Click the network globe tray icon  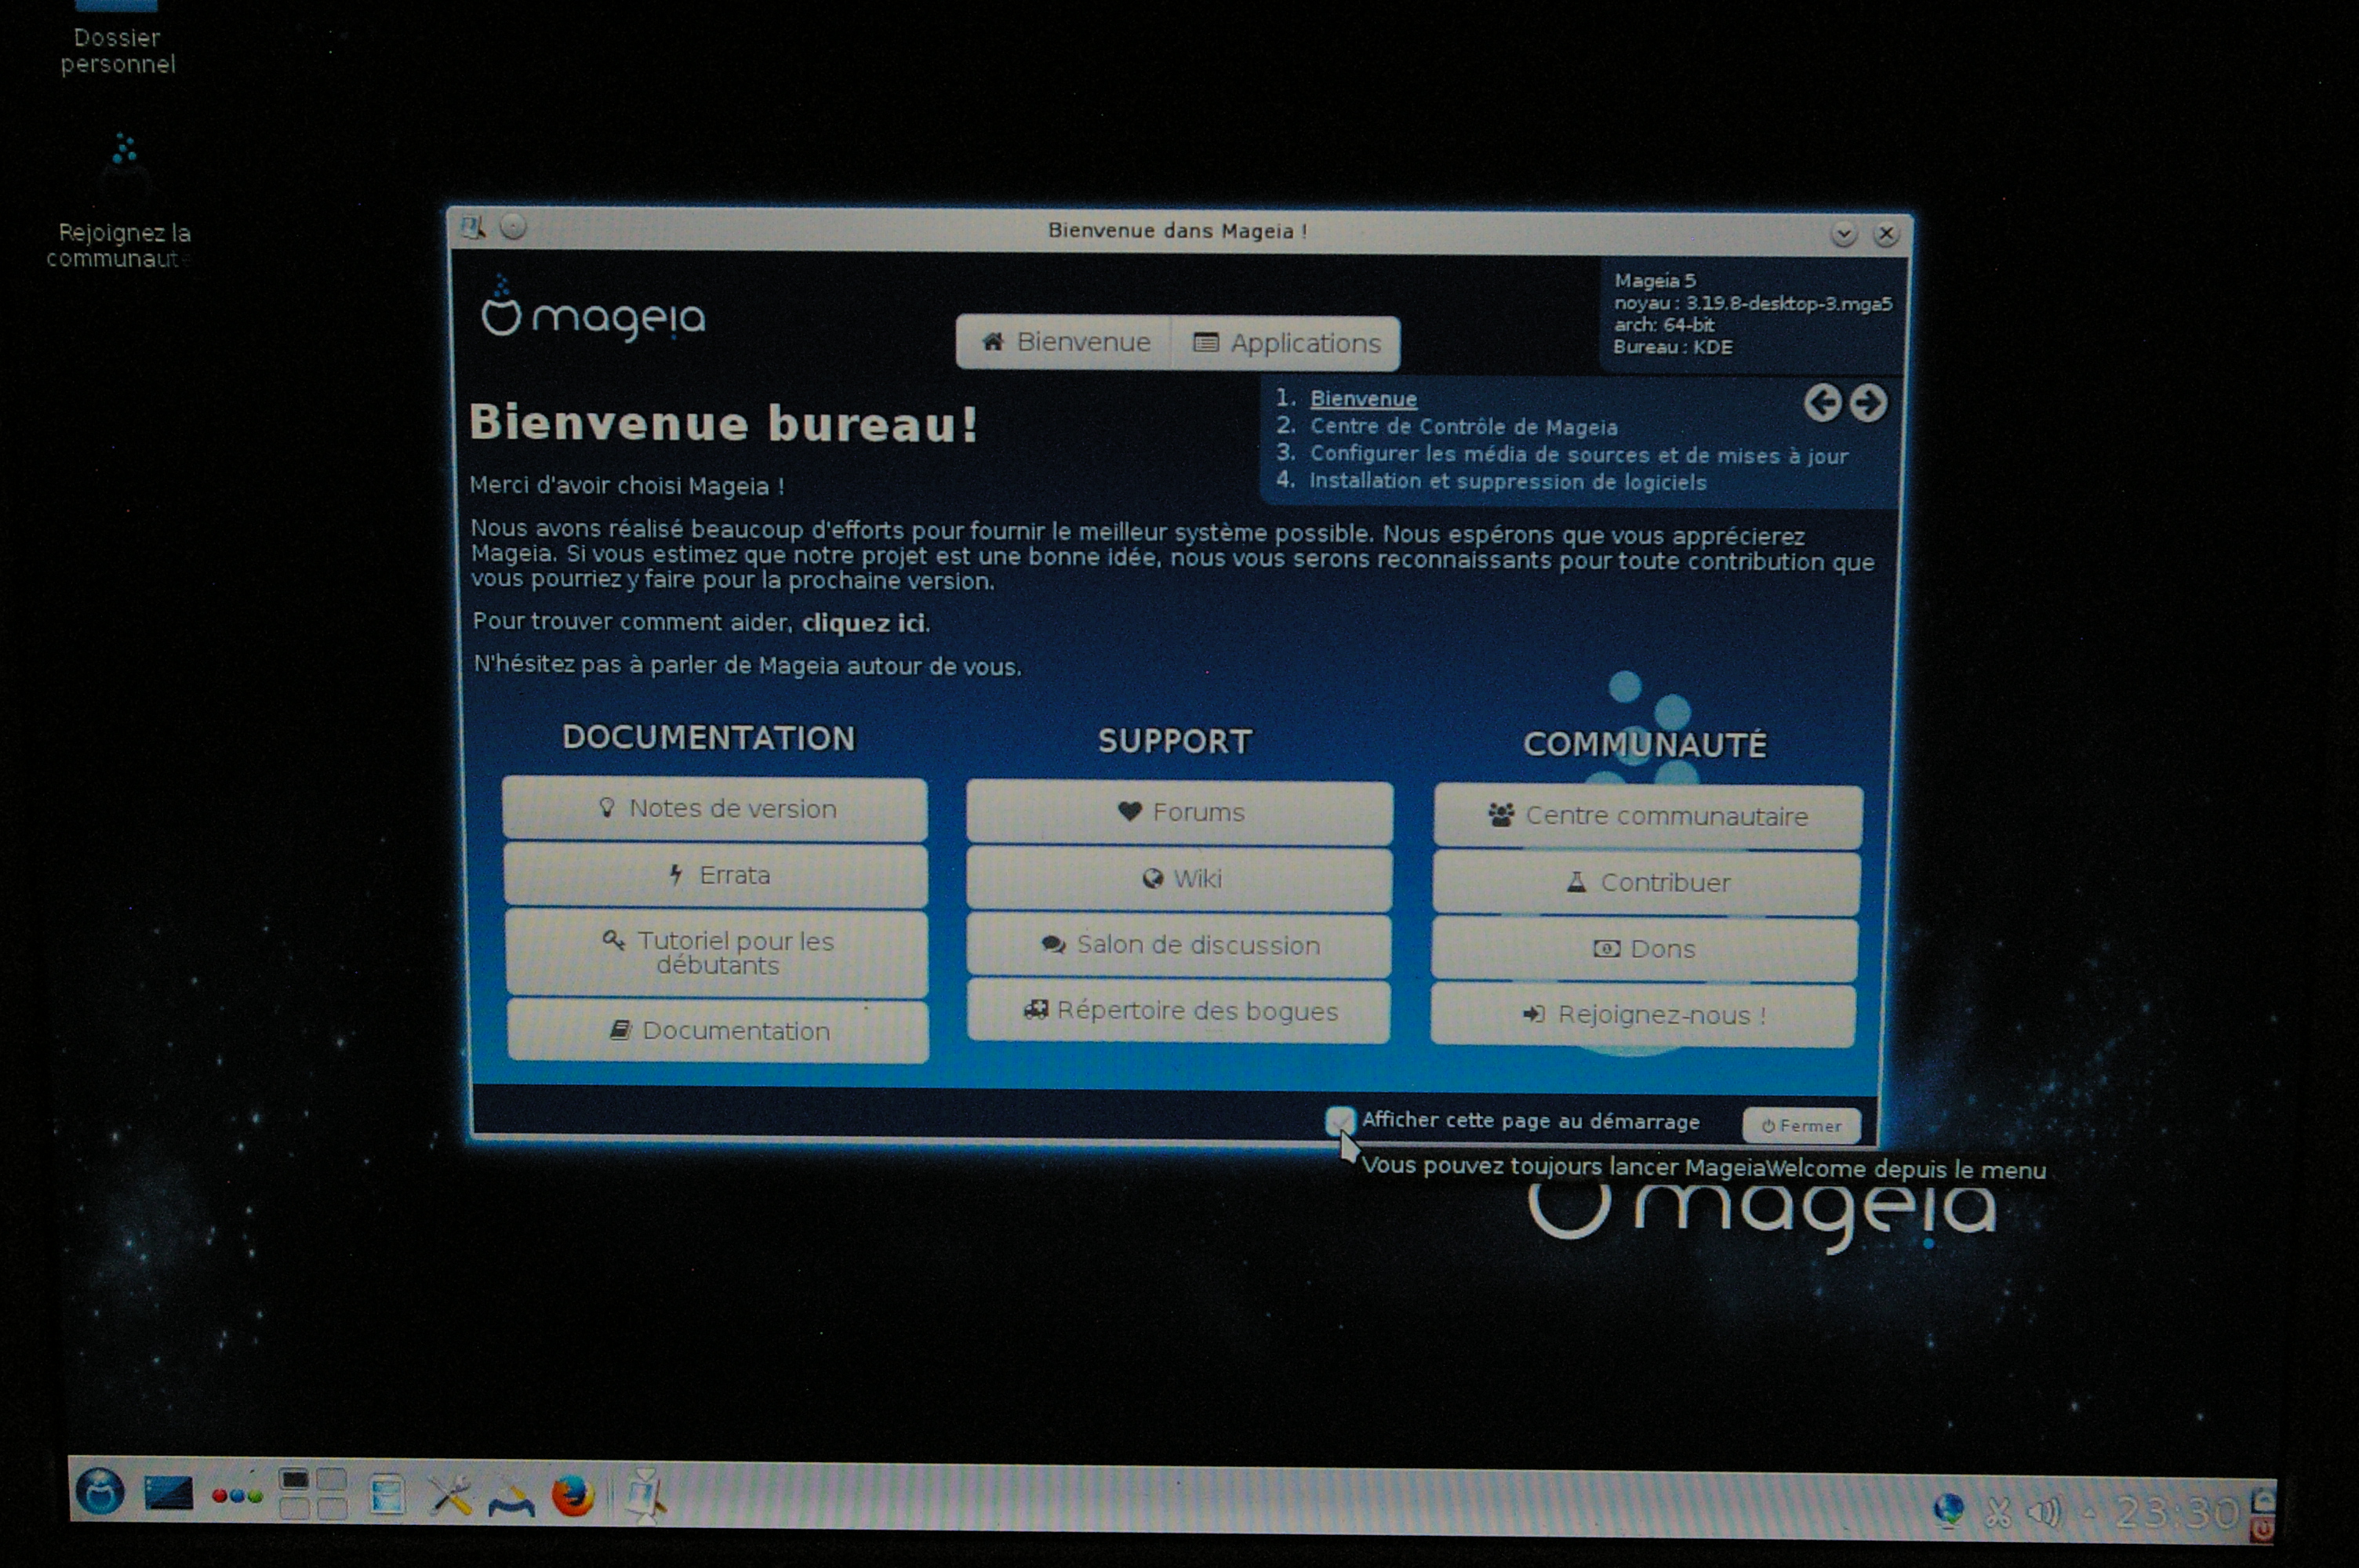(x=1948, y=1509)
